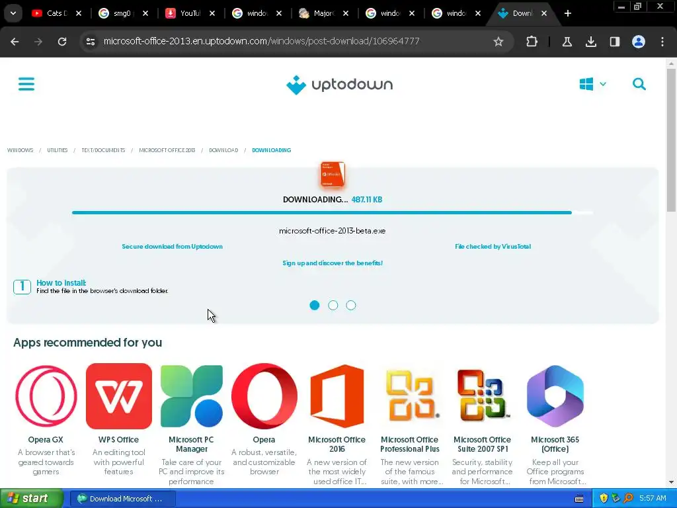Image resolution: width=677 pixels, height=508 pixels.
Task: Open the Uptodown search icon
Action: point(639,84)
